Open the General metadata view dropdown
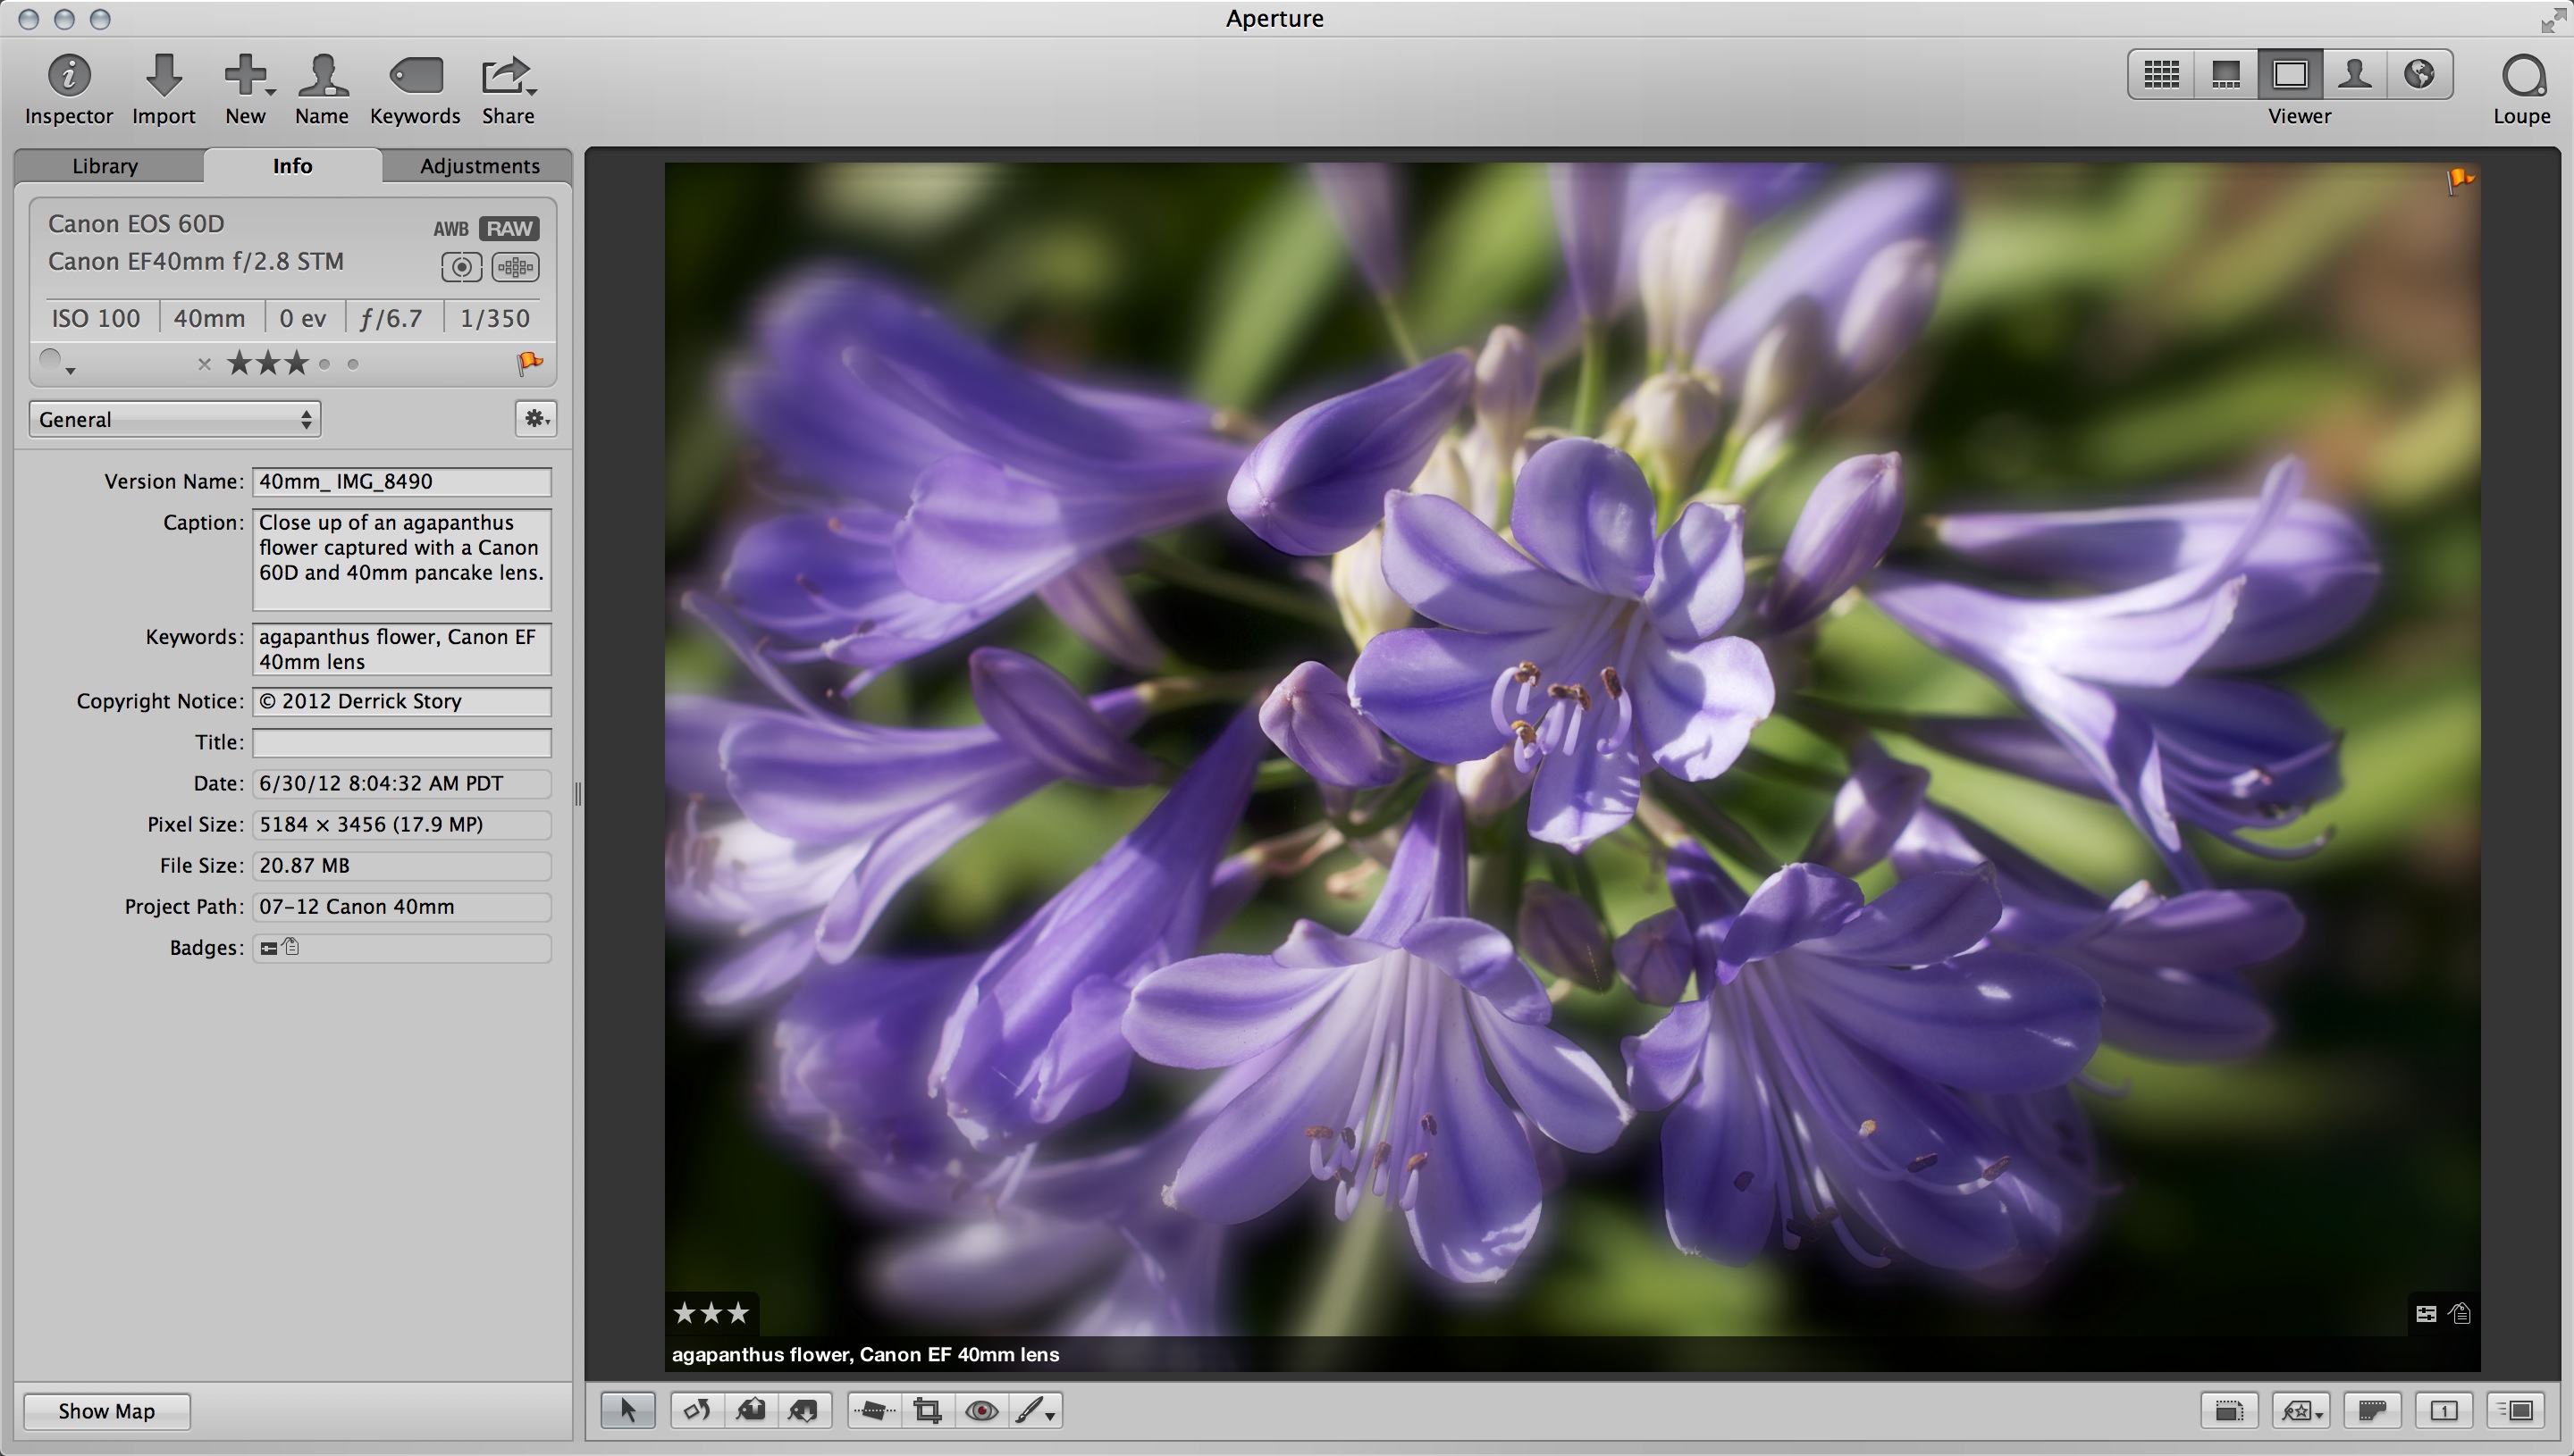Screen dimensions: 2574x1456 pos(174,419)
